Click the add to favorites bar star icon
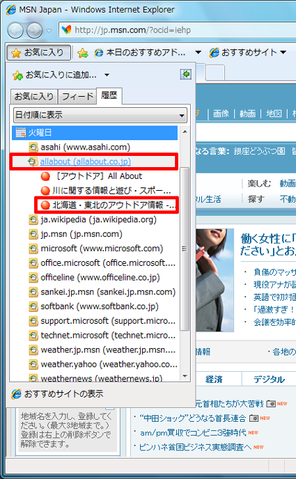296x479 pixels. [82, 53]
